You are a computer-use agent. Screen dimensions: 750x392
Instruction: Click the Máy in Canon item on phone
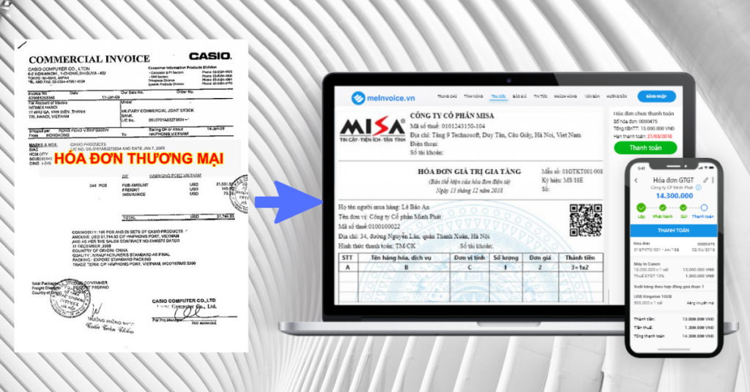click(647, 263)
